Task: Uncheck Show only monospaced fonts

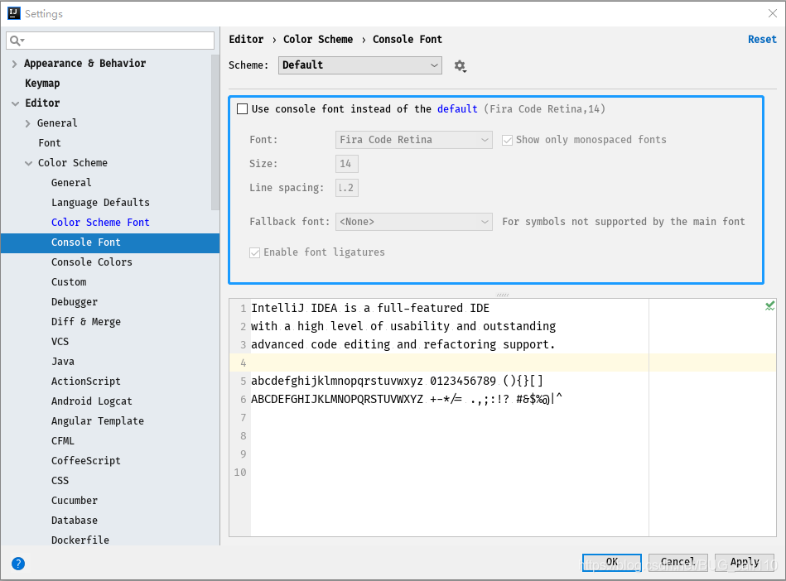Action: [x=508, y=140]
